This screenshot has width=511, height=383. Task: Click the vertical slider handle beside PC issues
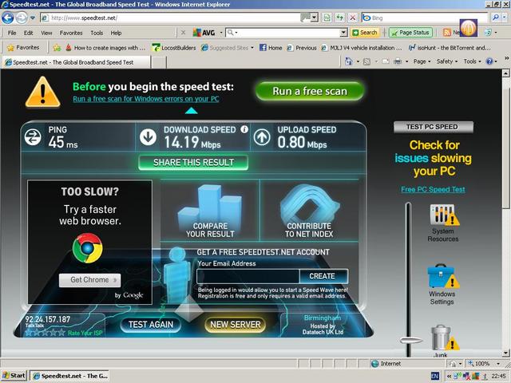411,340
